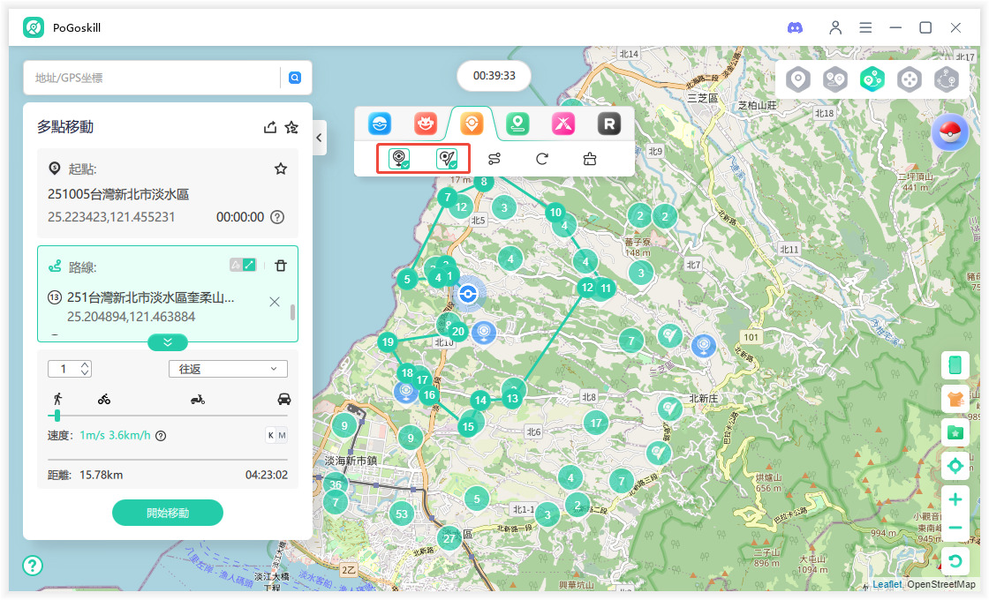This screenshot has width=989, height=600.
Task: Select the multi-spot movement mode icon
Action: click(x=872, y=79)
